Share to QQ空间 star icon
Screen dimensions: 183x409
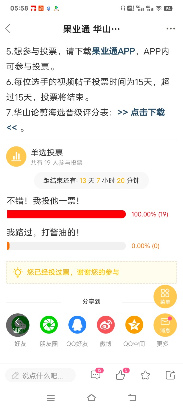(134, 325)
